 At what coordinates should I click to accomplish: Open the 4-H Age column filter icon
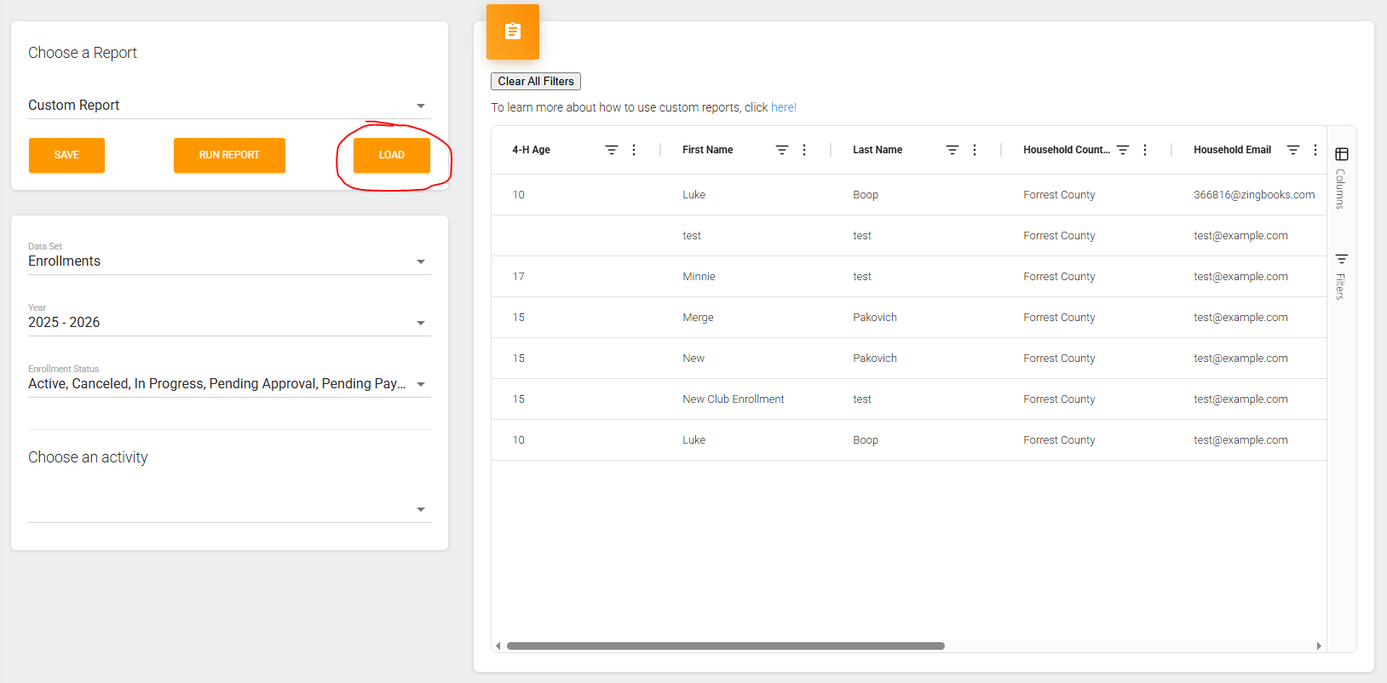[x=611, y=150]
